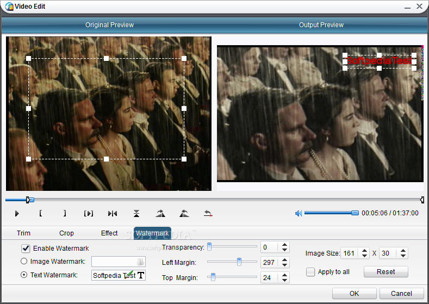Click the undo arrow icon
The height and width of the screenshot is (304, 429).
[x=208, y=213]
